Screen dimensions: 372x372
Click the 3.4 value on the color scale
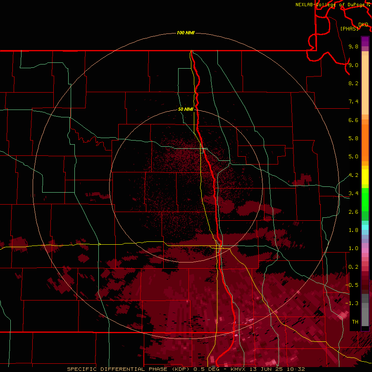353,193
